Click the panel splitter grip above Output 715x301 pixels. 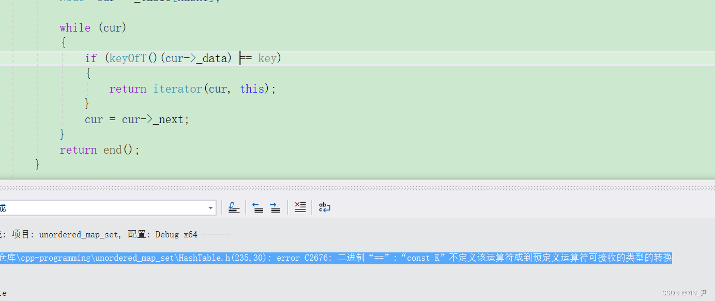[x=357, y=188]
